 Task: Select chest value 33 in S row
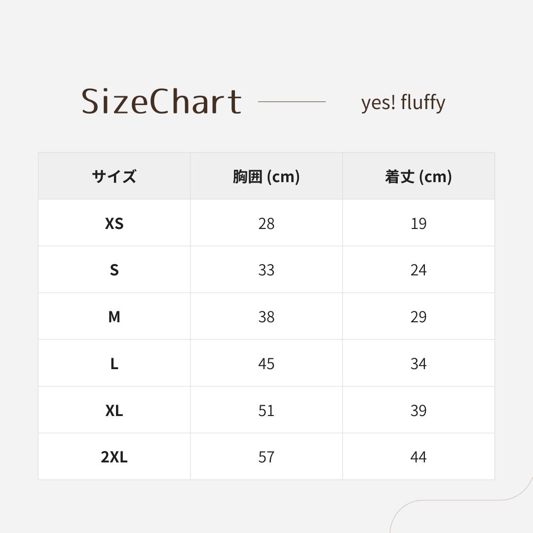coord(266,270)
